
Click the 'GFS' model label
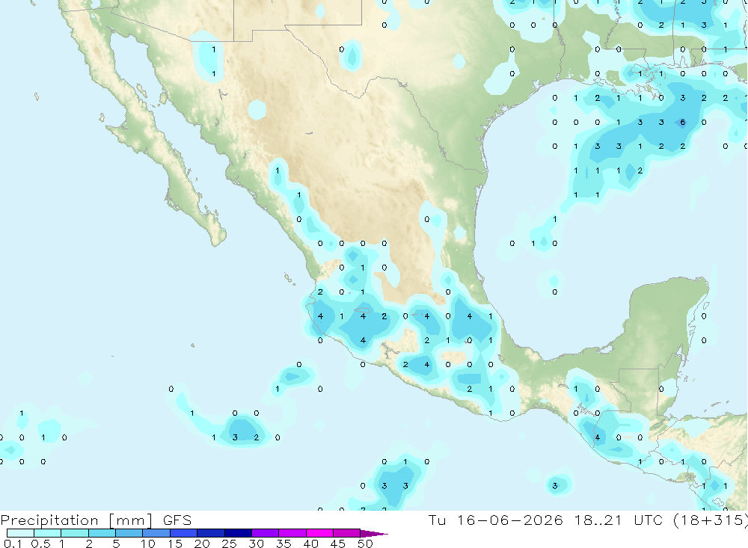pos(177,520)
